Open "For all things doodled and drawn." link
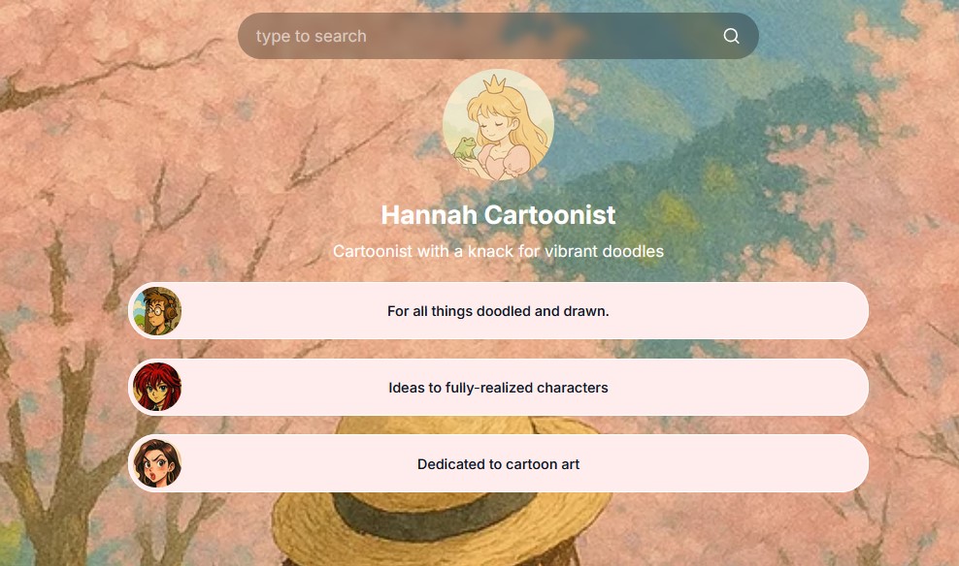The image size is (959, 566). [498, 311]
